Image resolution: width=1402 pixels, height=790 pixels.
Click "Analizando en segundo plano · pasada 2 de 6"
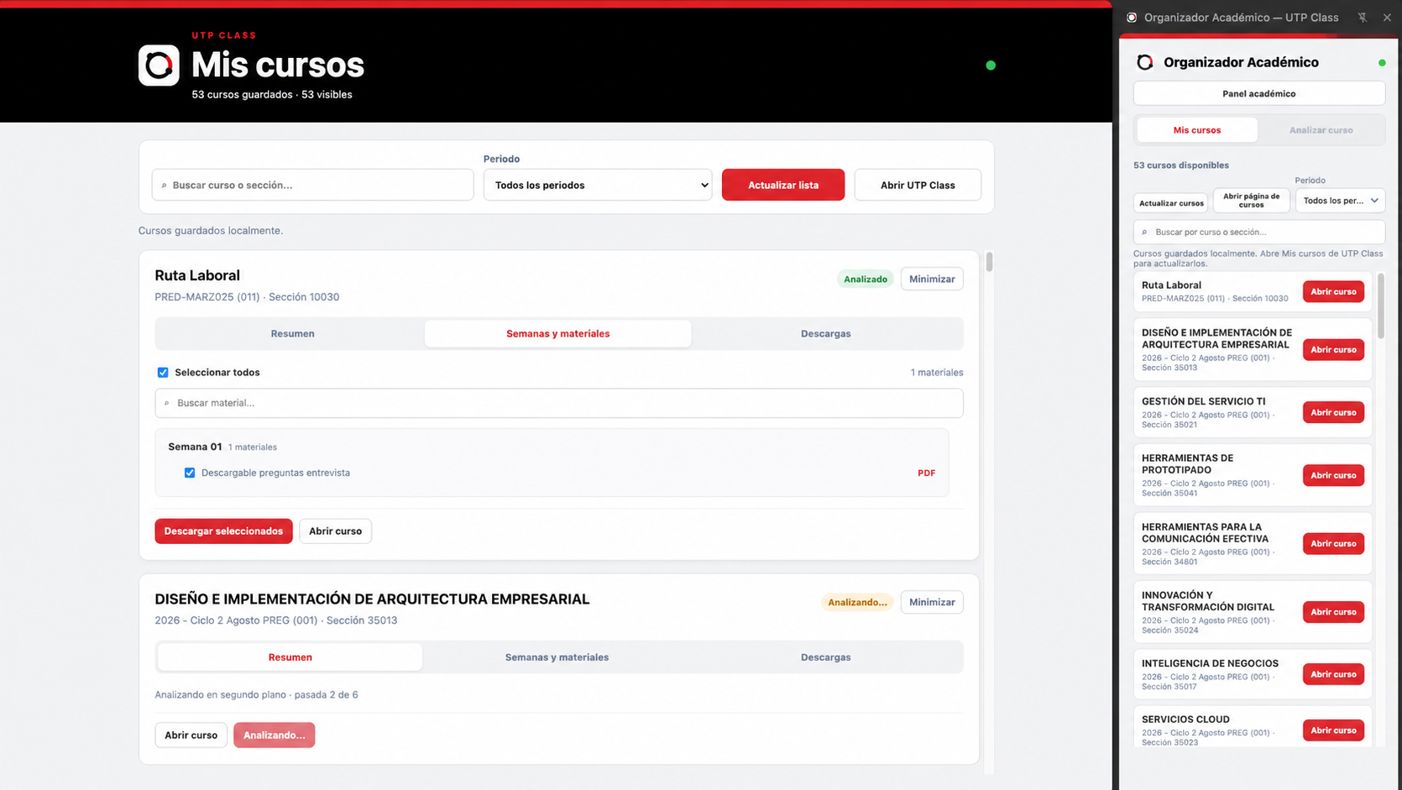(256, 695)
